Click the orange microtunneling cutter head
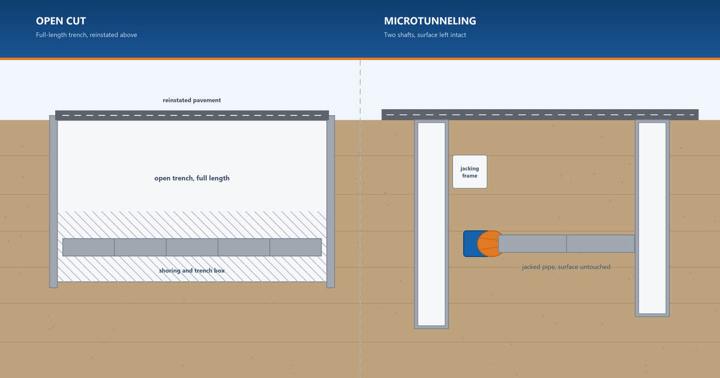Image resolution: width=720 pixels, height=378 pixels. point(490,244)
